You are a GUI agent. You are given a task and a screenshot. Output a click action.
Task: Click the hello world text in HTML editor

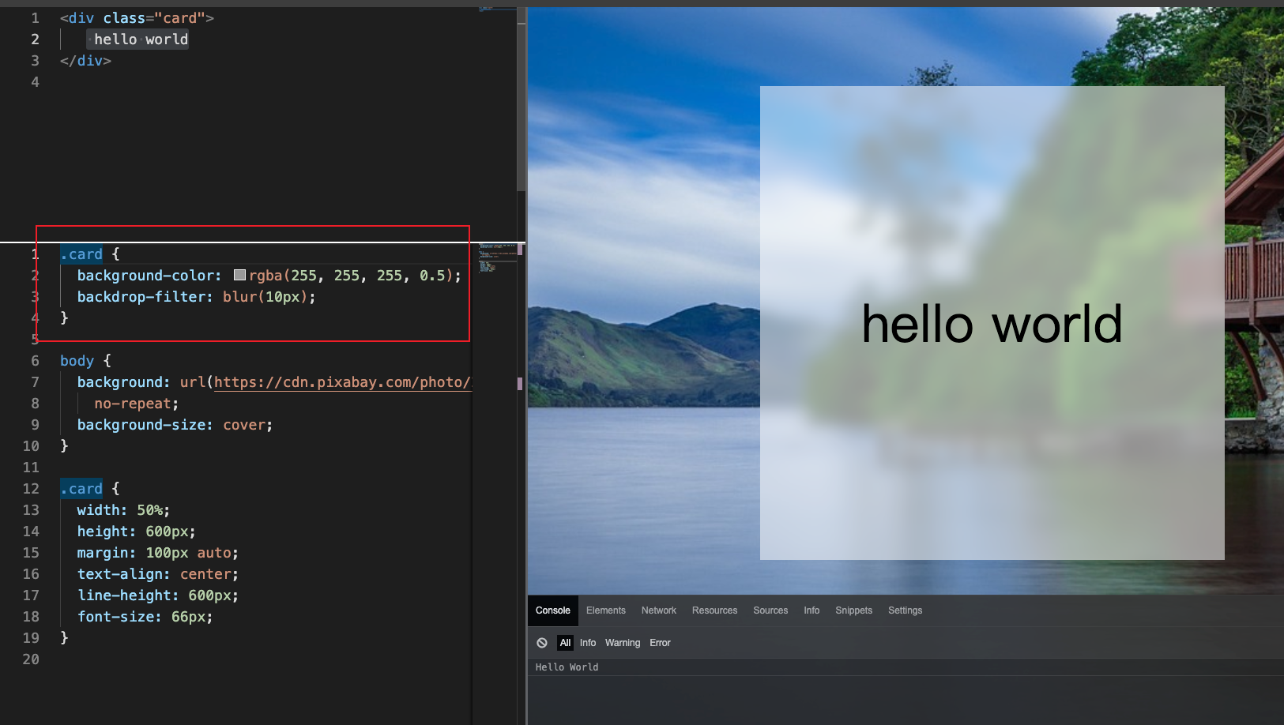[141, 39]
